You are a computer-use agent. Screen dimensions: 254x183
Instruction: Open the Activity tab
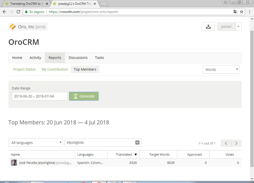[x=35, y=58]
